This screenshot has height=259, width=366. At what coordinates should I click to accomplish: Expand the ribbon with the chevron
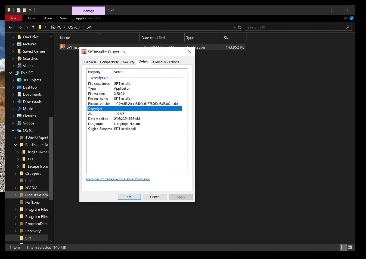pos(345,18)
